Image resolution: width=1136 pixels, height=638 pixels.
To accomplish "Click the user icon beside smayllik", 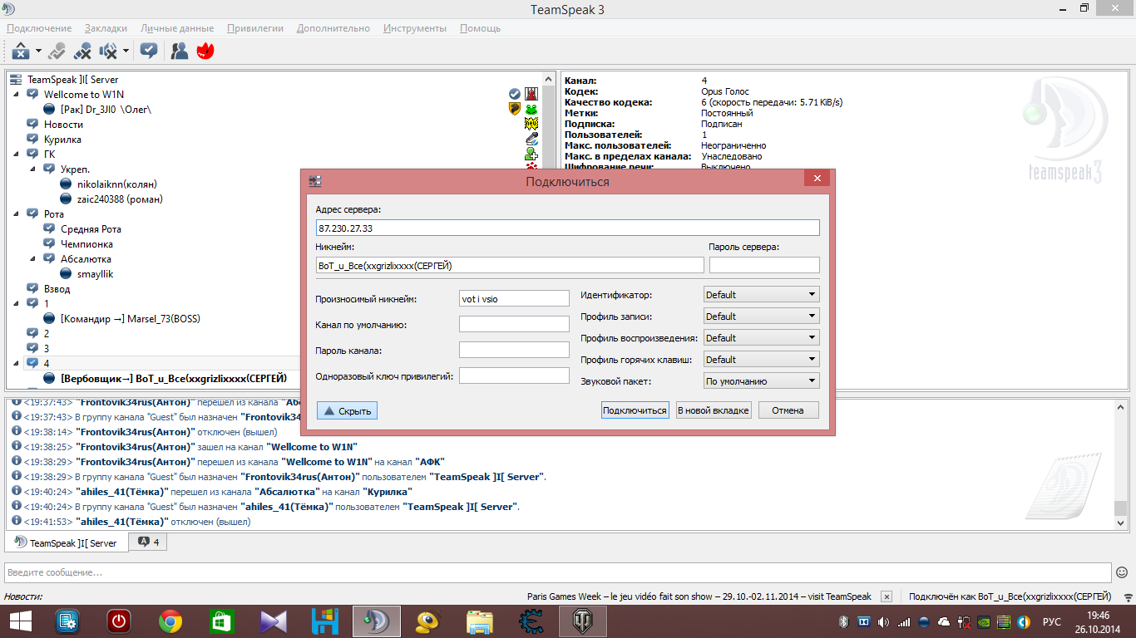I will coord(67,274).
